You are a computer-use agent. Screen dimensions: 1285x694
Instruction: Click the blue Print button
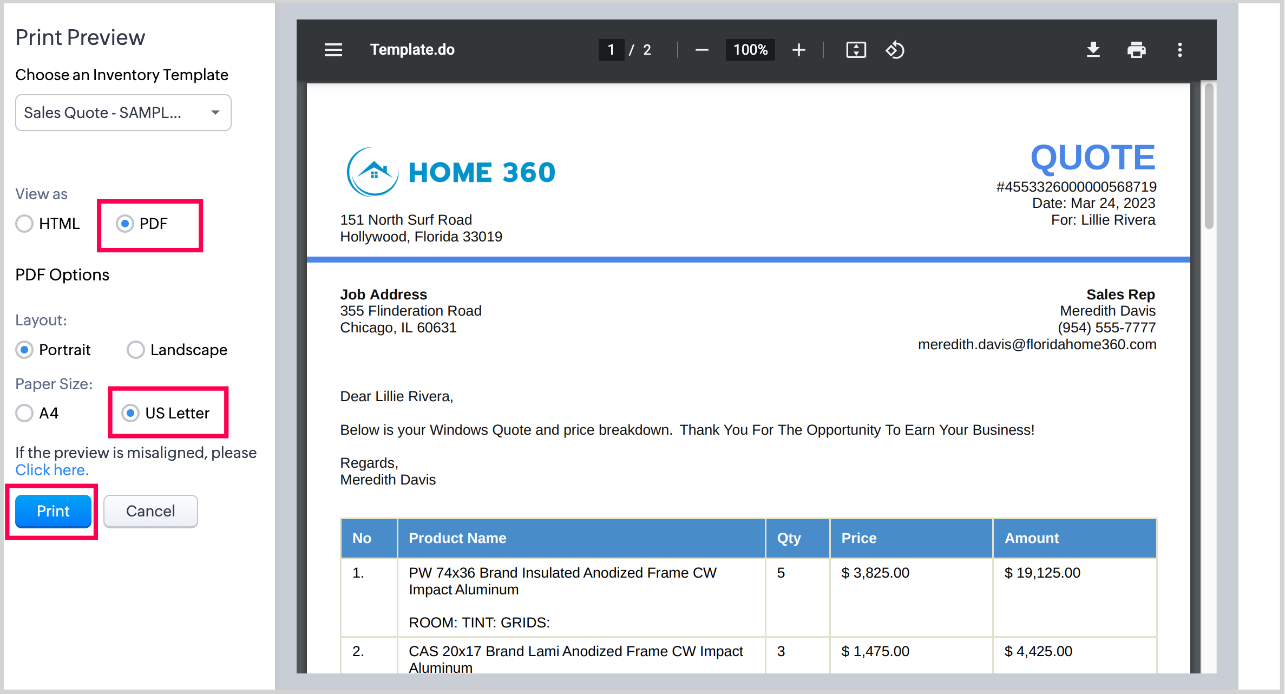click(53, 511)
